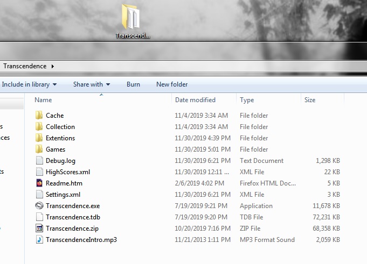Click the 22 KB size value

[x=332, y=172]
